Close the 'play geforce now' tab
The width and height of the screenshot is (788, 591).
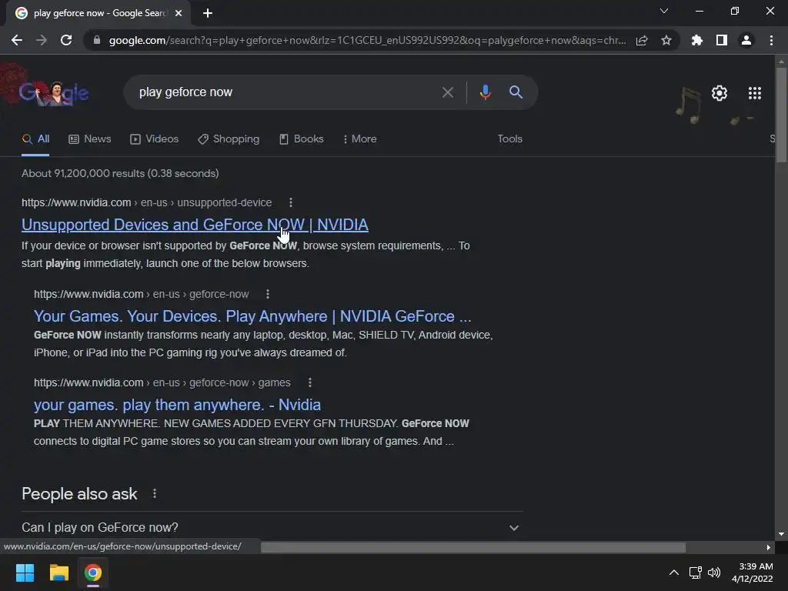[179, 13]
